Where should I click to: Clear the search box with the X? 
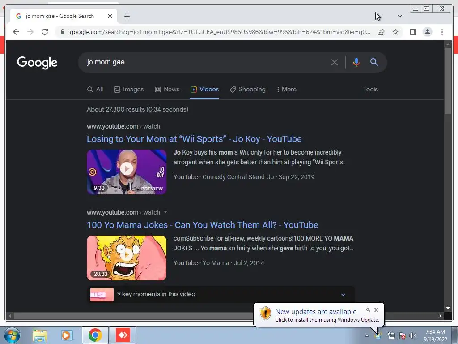click(x=335, y=62)
